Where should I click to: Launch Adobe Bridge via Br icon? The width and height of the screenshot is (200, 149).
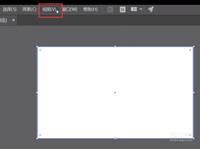[x=111, y=10]
